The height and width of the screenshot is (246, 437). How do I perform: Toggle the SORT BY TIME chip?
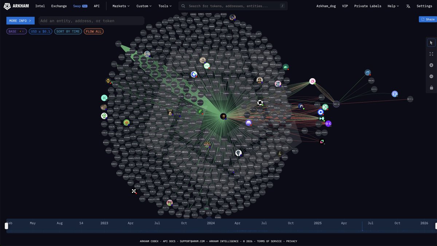pos(68,31)
